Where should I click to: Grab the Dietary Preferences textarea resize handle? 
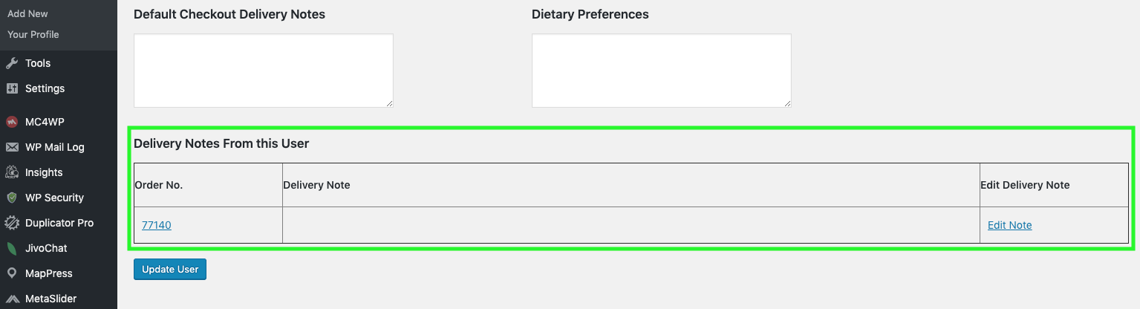tap(787, 103)
